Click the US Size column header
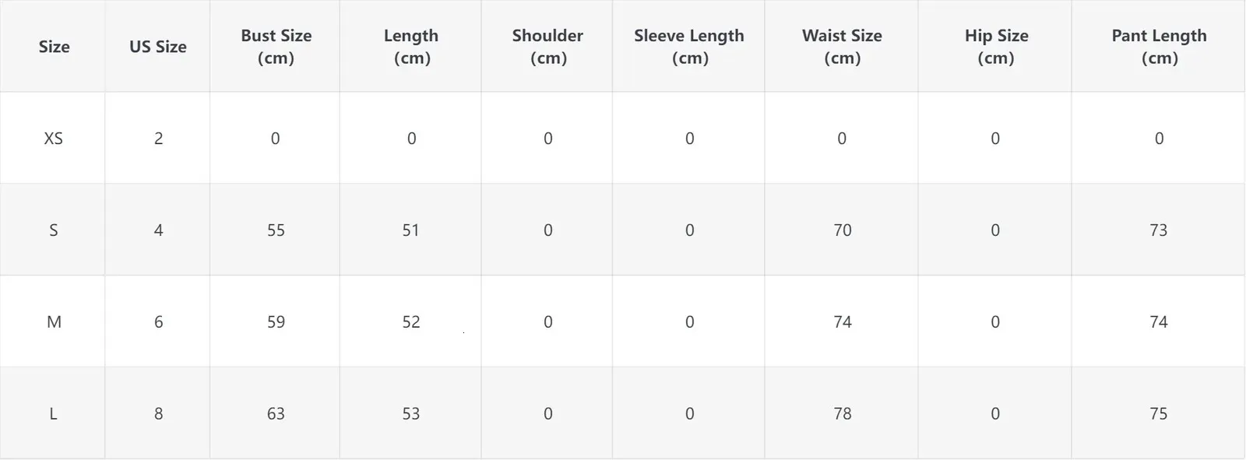This screenshot has height=460, width=1246. point(158,47)
